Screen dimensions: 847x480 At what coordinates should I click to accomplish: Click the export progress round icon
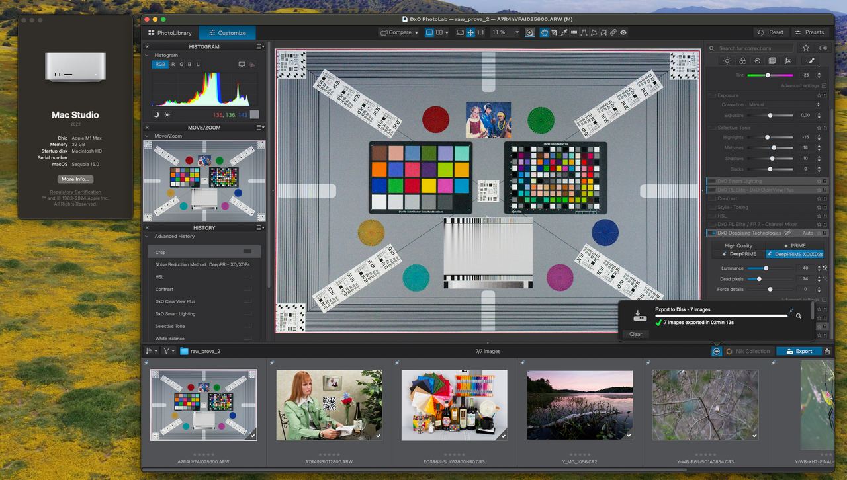point(717,351)
